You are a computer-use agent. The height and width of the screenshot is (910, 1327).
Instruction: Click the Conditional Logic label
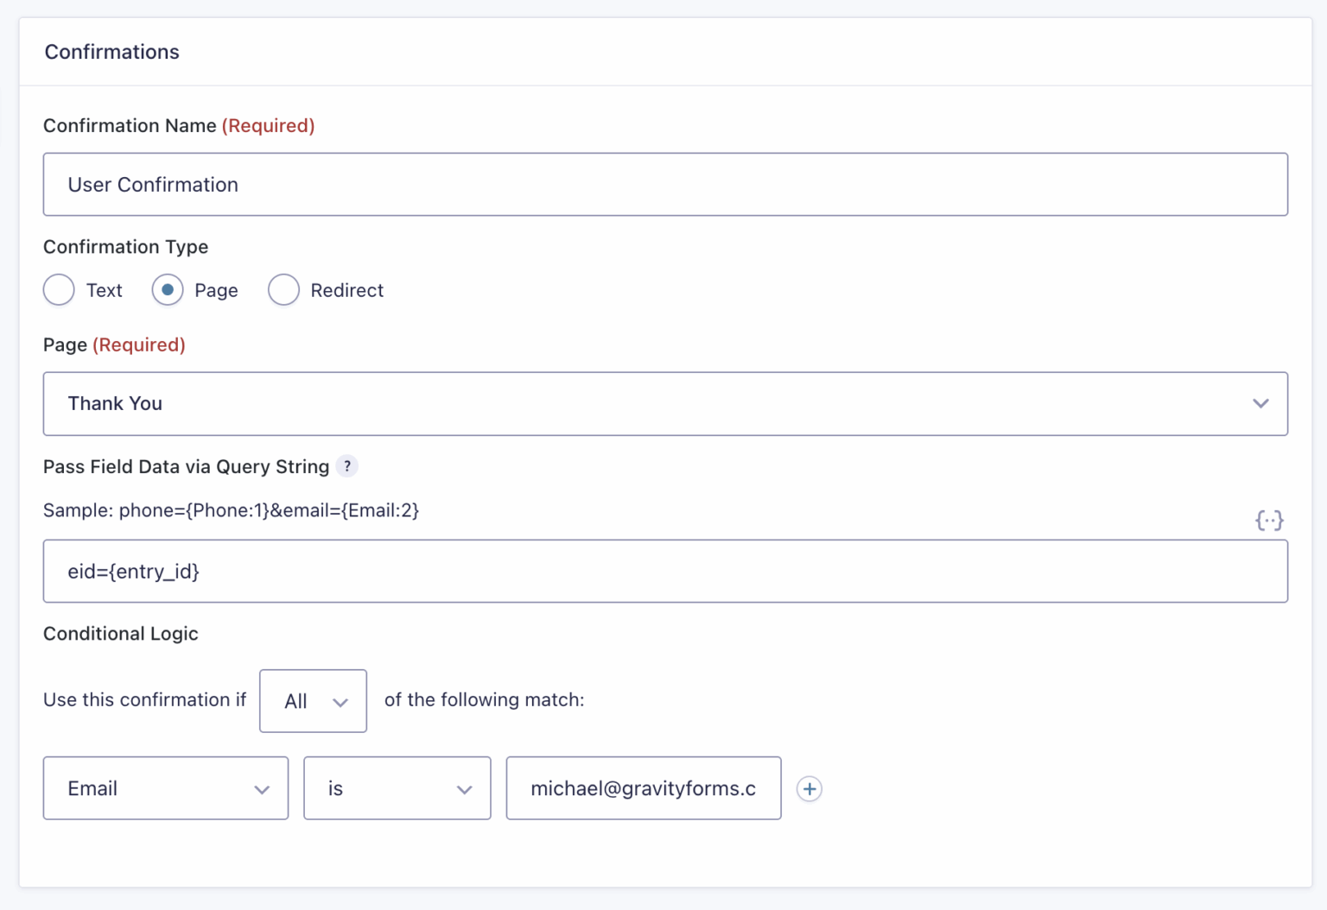click(x=120, y=633)
